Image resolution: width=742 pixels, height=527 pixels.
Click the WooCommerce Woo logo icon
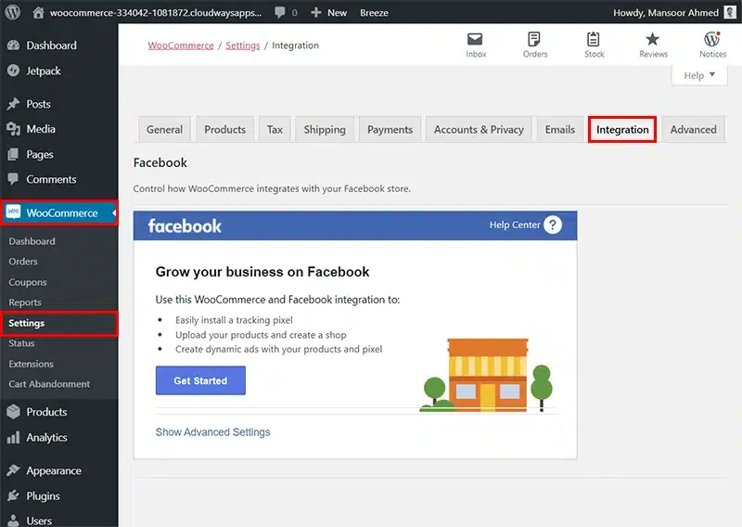tap(14, 212)
